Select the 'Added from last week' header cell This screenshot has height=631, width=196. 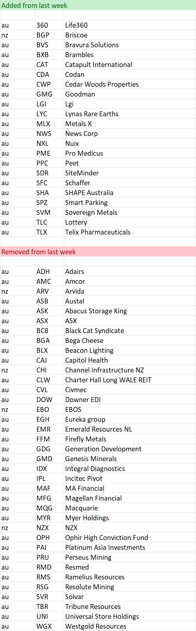coord(98,5)
